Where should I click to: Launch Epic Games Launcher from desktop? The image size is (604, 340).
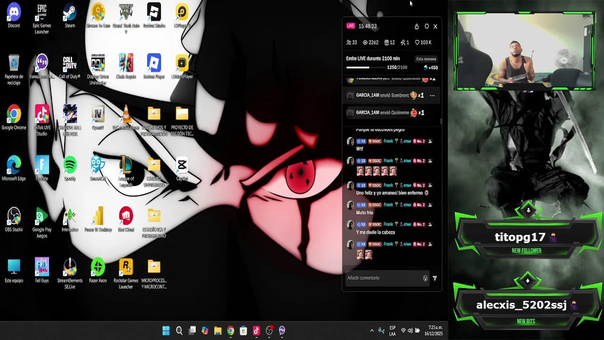[x=42, y=19]
